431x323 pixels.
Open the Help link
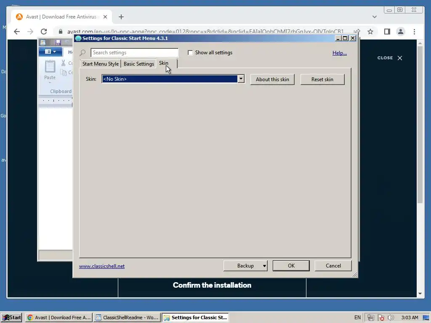[x=340, y=53]
